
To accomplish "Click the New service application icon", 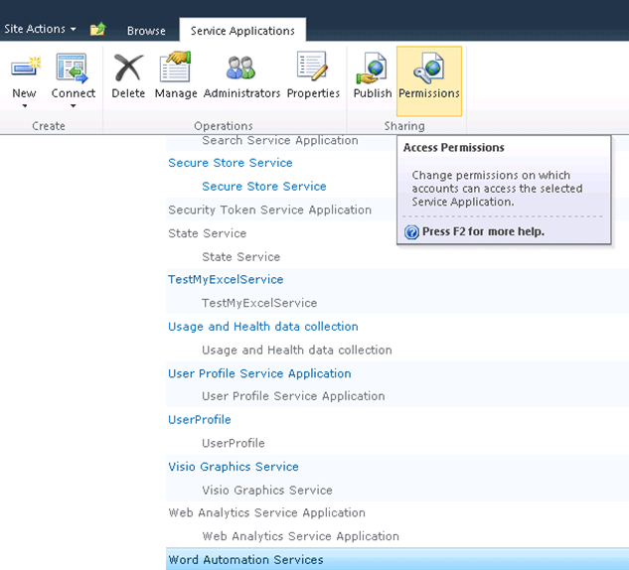I will pyautogui.click(x=26, y=67).
